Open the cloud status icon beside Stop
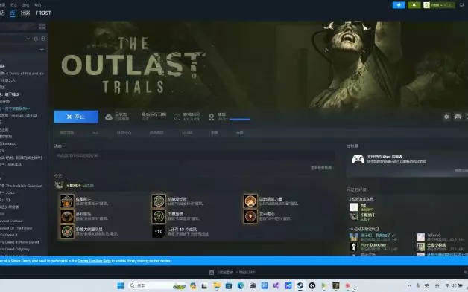Image resolution: width=468 pixels, height=292 pixels. pos(109,117)
